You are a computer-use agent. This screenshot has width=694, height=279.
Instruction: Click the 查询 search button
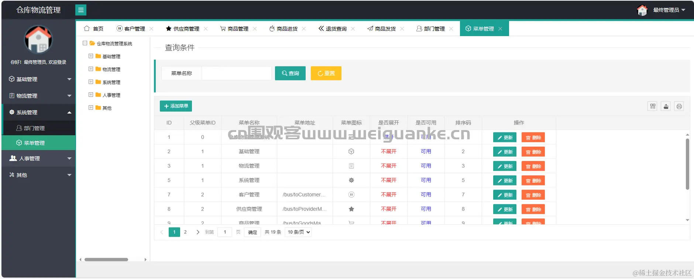point(290,73)
